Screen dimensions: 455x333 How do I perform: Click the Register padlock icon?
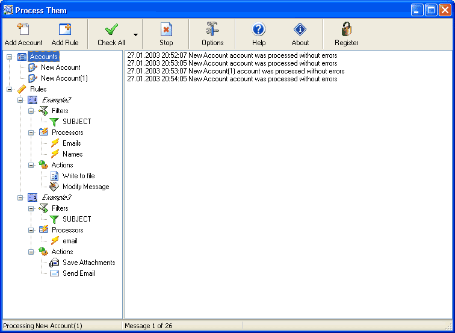[347, 29]
